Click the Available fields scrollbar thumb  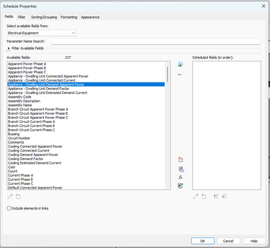pyautogui.click(x=167, y=74)
